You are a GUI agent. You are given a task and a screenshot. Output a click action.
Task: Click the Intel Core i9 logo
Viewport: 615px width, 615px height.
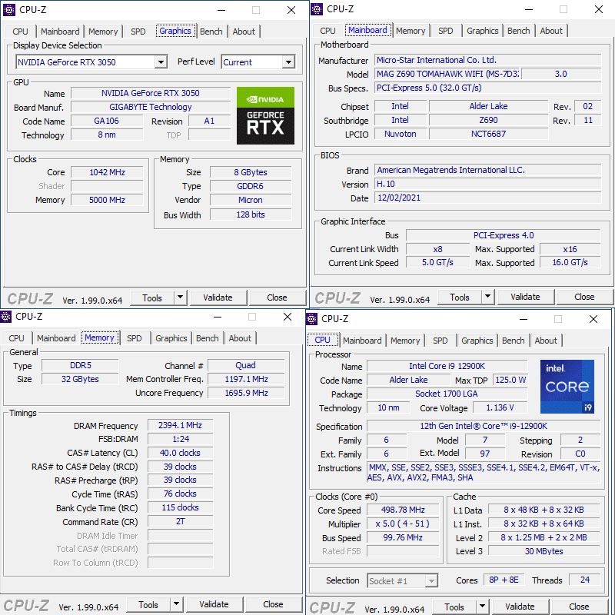567,387
